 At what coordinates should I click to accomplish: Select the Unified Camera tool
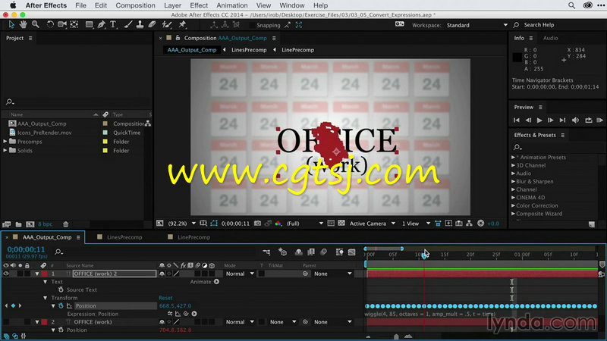pyautogui.click(x=62, y=25)
